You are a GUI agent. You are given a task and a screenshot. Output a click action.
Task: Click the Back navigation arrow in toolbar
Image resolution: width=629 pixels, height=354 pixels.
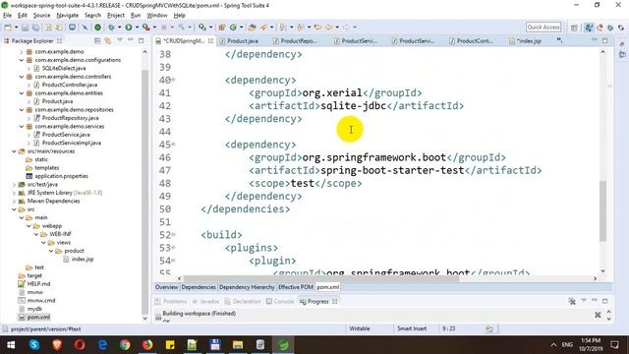tap(328, 28)
